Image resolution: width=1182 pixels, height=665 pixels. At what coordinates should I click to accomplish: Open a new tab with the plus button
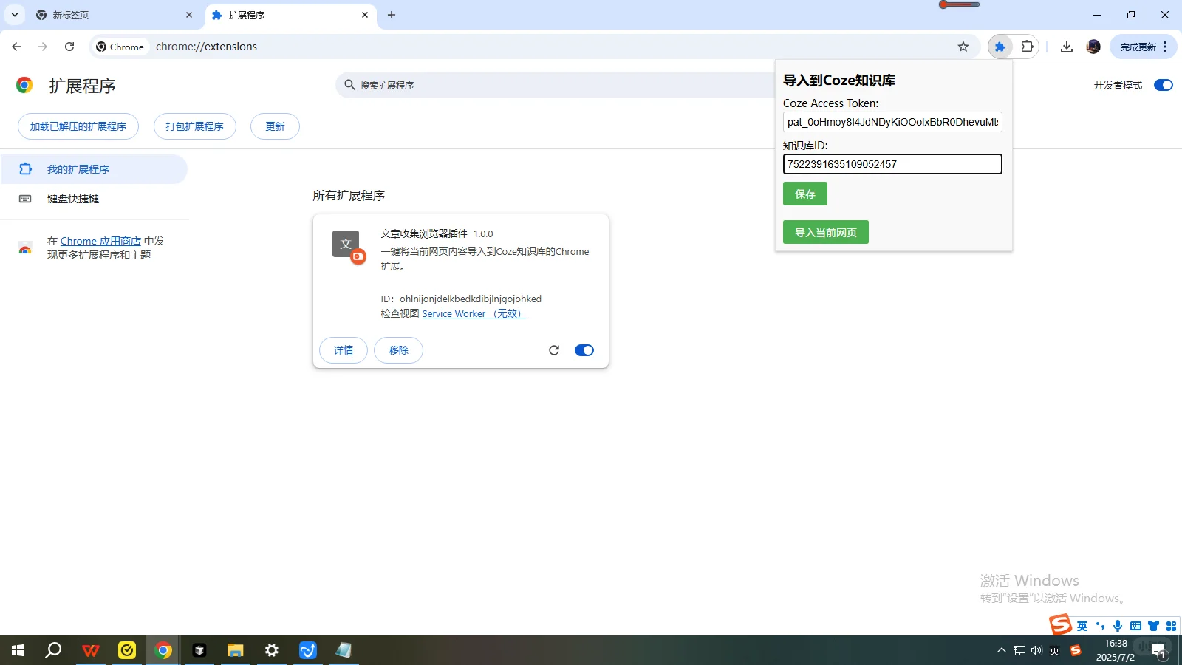pos(392,15)
